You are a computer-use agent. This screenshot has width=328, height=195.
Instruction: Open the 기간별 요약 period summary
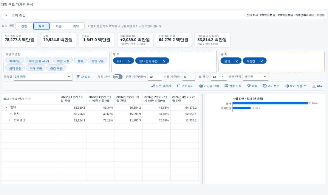click(209, 86)
